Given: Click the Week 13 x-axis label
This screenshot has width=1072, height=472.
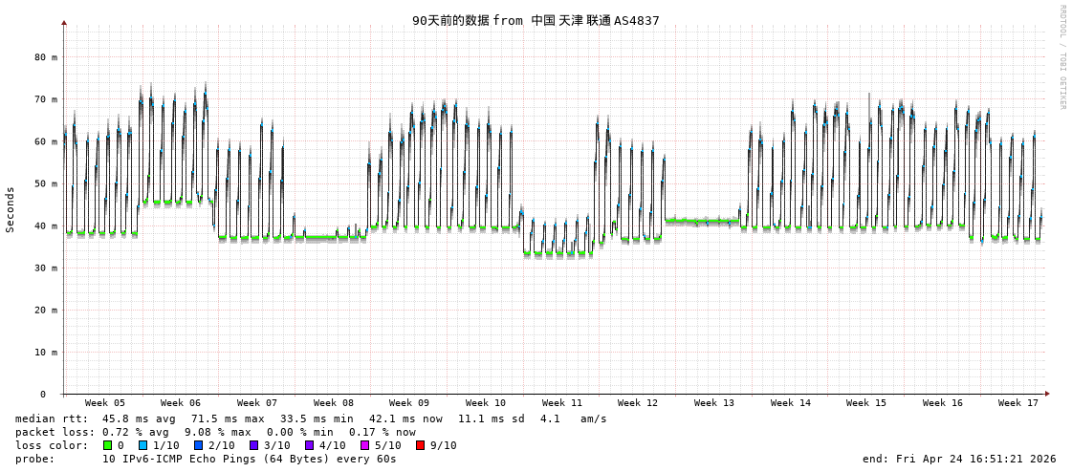Looking at the screenshot, I should pyautogui.click(x=714, y=403).
